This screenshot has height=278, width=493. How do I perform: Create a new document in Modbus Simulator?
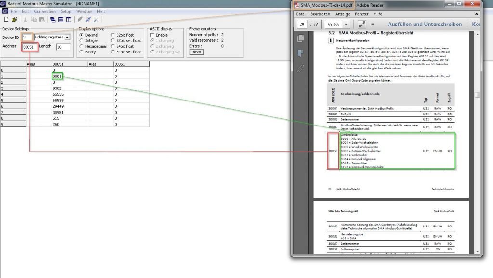pyautogui.click(x=6, y=19)
